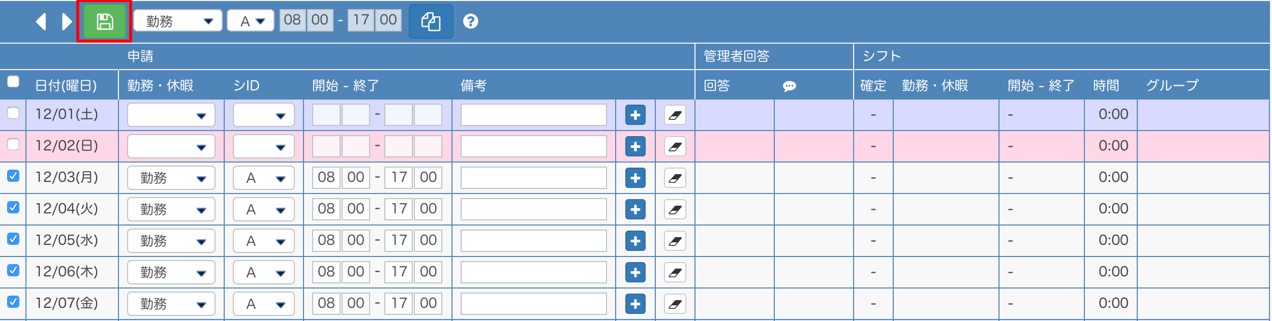This screenshot has width=1272, height=321.
Task: Click the toolbar end hour 17 field
Action: coord(361,20)
